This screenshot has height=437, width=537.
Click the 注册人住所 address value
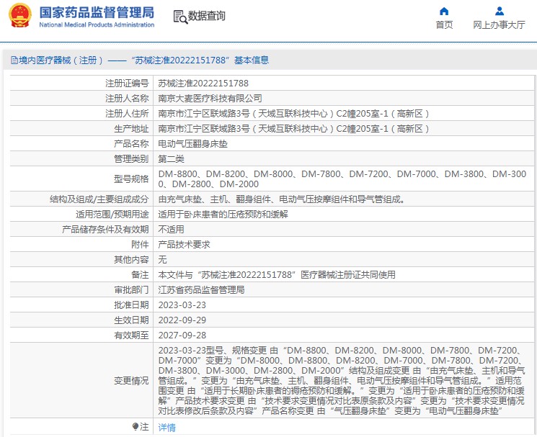(x=293, y=114)
